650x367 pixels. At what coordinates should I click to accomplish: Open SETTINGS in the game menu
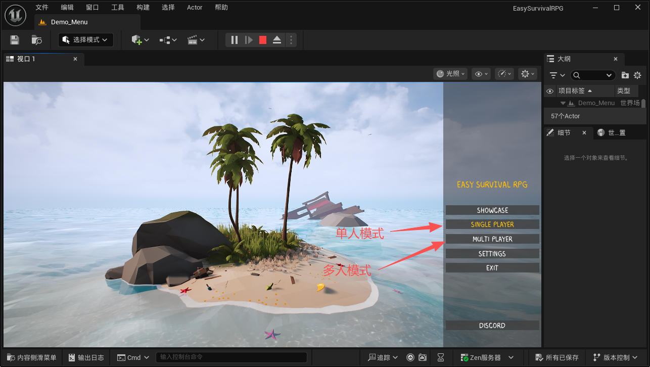[492, 254]
